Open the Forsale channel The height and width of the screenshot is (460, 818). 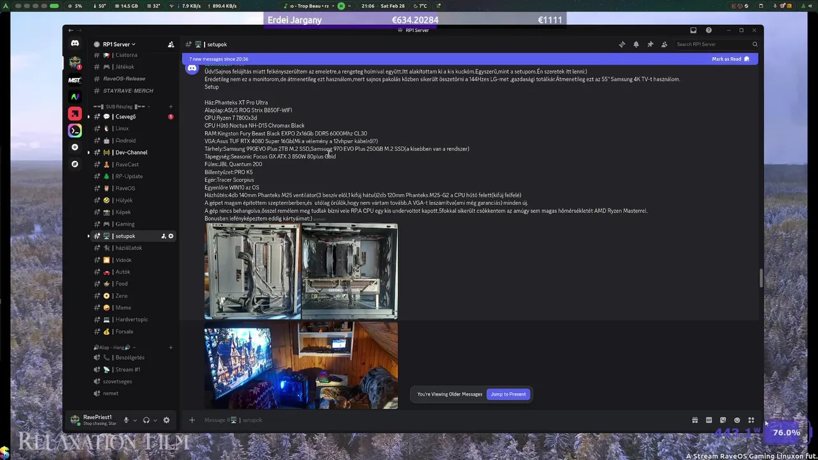tap(133, 332)
